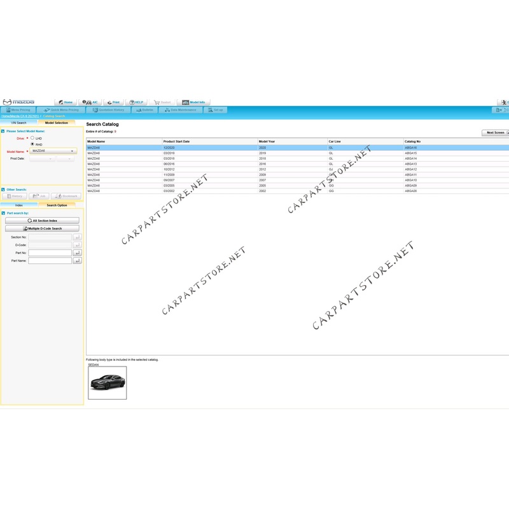Viewport: 509px width, 509px height.
Task: Collapse the Part search by section
Action: (3, 213)
